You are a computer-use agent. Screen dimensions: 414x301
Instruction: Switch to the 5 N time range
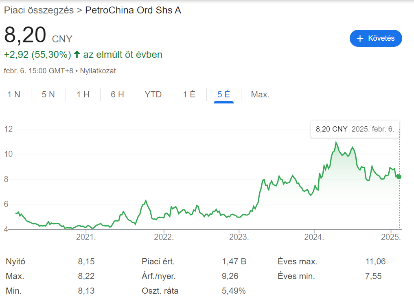(x=49, y=94)
